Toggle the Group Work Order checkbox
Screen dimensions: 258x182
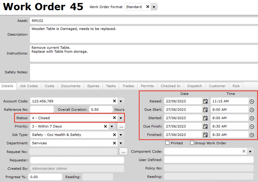(192, 143)
